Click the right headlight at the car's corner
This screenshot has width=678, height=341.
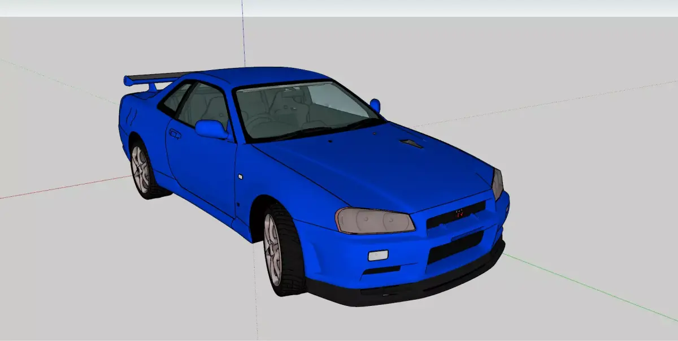coord(497,184)
